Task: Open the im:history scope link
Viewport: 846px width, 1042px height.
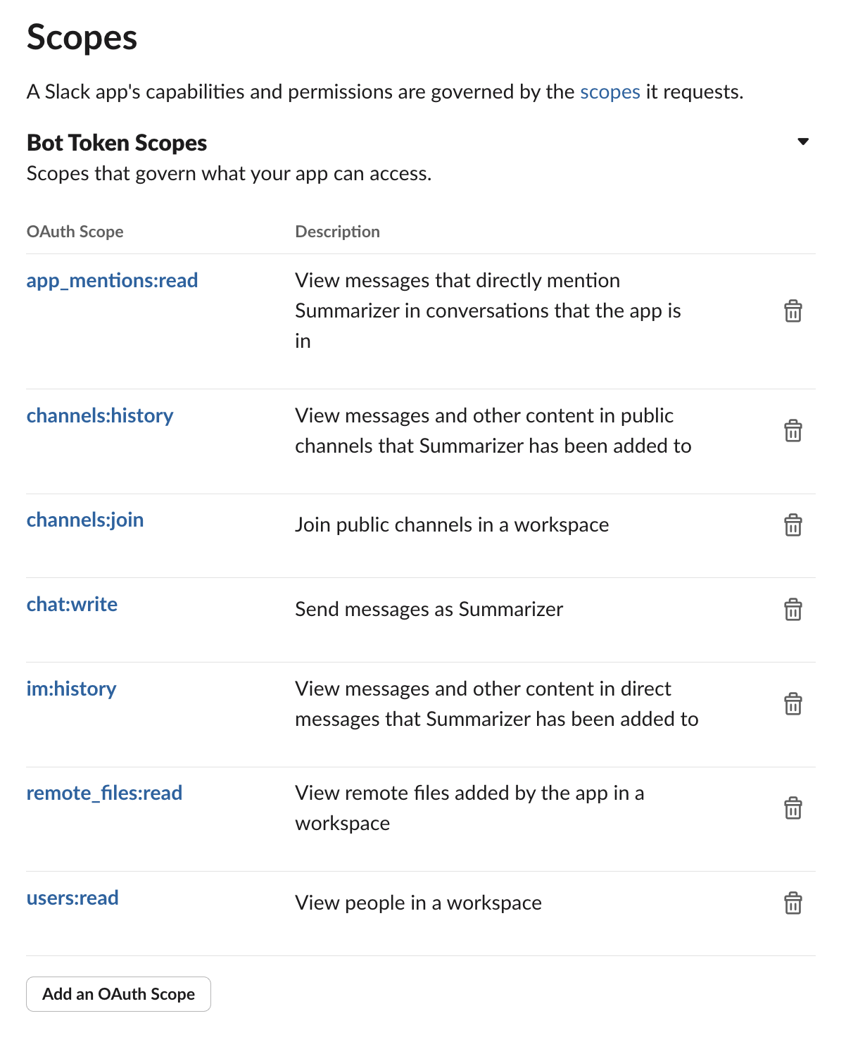Action: click(71, 689)
